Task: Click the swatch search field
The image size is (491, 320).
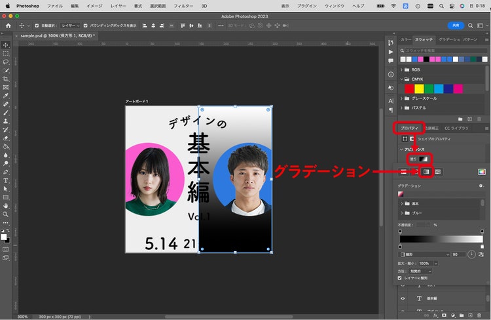Action: (443, 50)
